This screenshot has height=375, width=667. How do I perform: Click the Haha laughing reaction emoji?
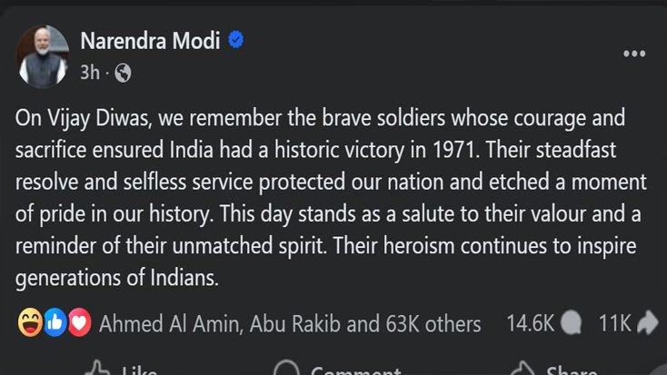(30, 323)
